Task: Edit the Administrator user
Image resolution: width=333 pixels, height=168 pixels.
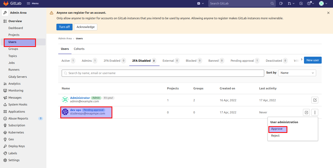Action: (315, 100)
